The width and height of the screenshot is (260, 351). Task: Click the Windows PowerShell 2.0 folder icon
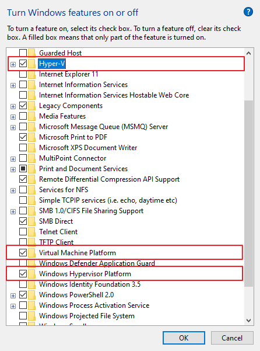(31, 295)
